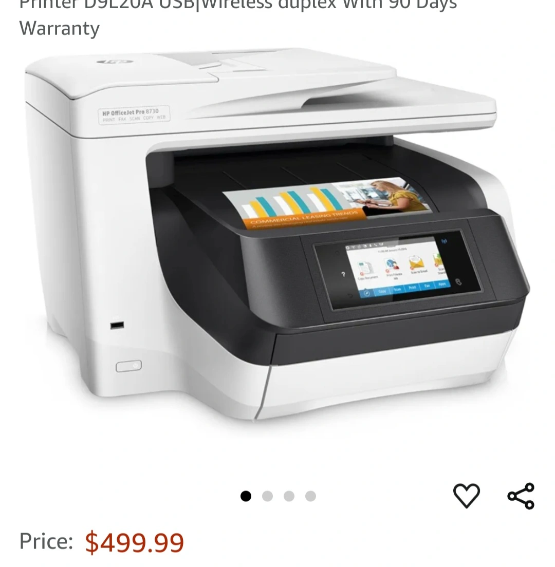Image resolution: width=555 pixels, height=567 pixels.
Task: Click the HP logo on printer lid
Action: tap(115, 62)
